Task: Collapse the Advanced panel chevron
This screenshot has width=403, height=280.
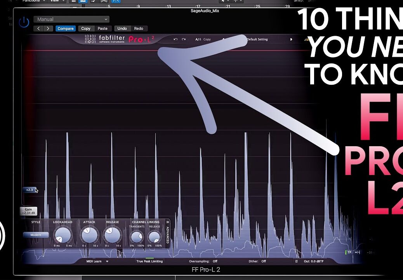Action: [x=168, y=222]
